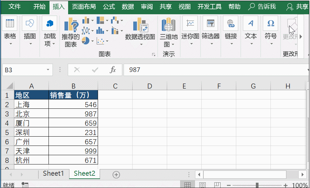310x188 pixels.
Task: Click the horizontal scrollbar track
Action: pos(245,174)
